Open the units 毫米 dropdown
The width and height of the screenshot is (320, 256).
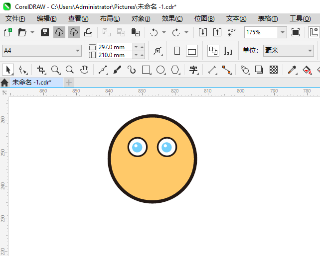309,51
